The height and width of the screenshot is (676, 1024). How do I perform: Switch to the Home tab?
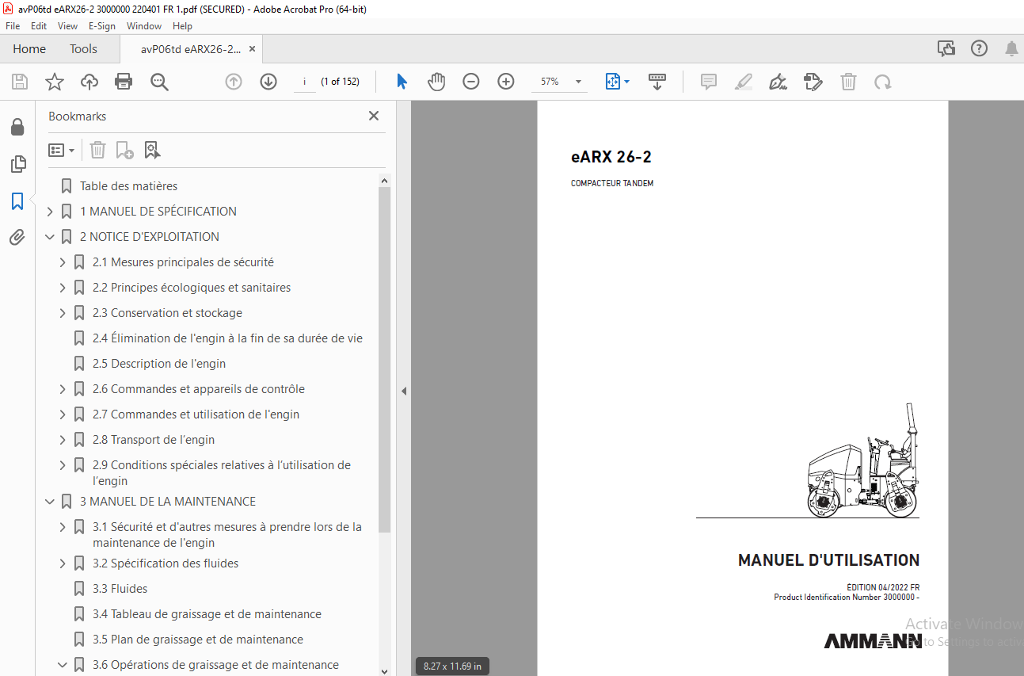[x=29, y=49]
